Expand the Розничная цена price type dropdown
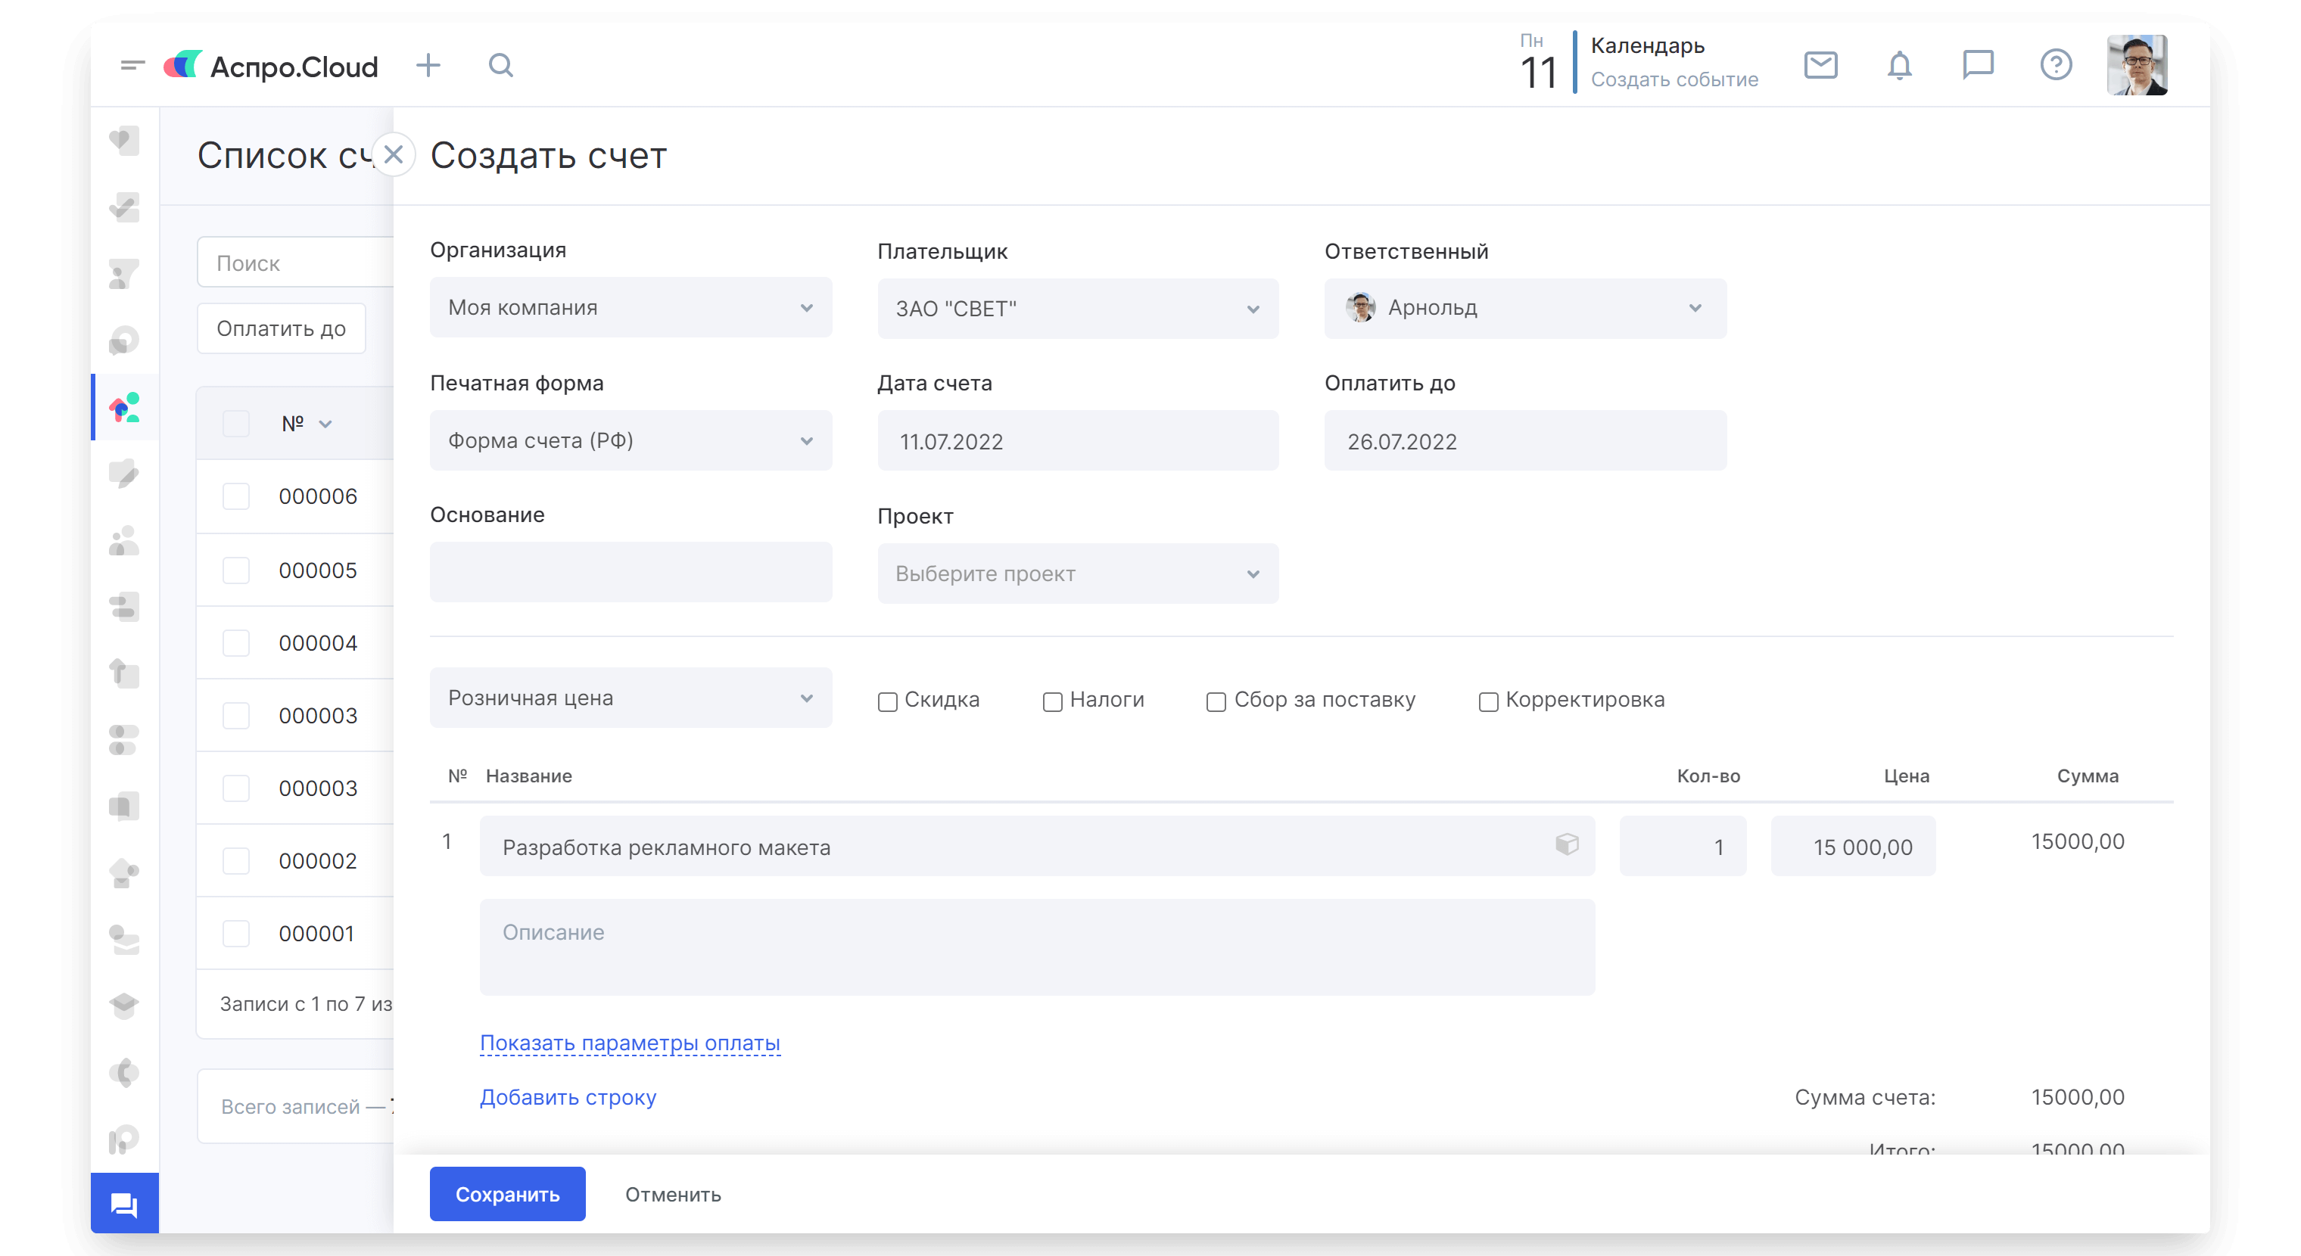Screen dimensions: 2301x1256 coord(630,698)
